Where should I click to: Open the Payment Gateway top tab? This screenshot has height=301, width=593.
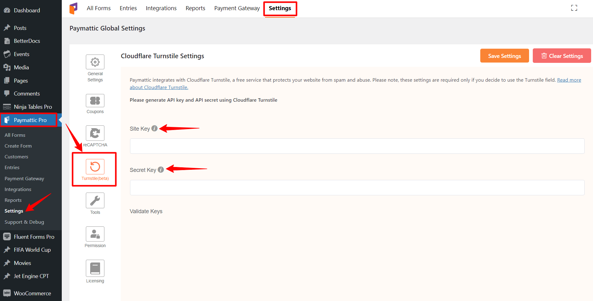(237, 8)
